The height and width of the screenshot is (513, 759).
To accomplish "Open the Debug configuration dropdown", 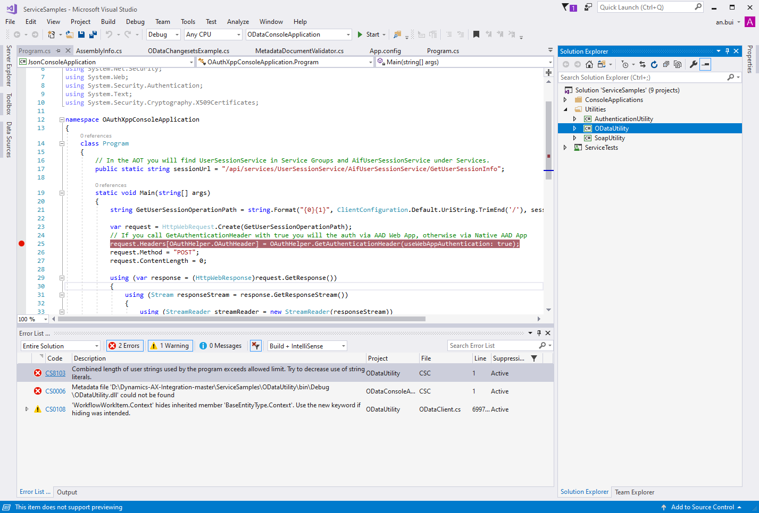I will pyautogui.click(x=163, y=35).
